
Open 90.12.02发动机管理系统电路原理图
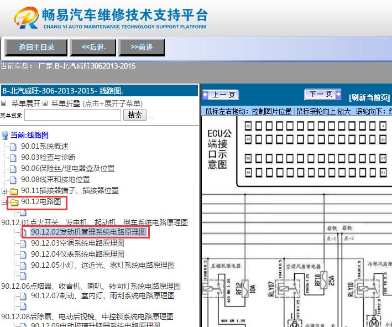point(88,232)
